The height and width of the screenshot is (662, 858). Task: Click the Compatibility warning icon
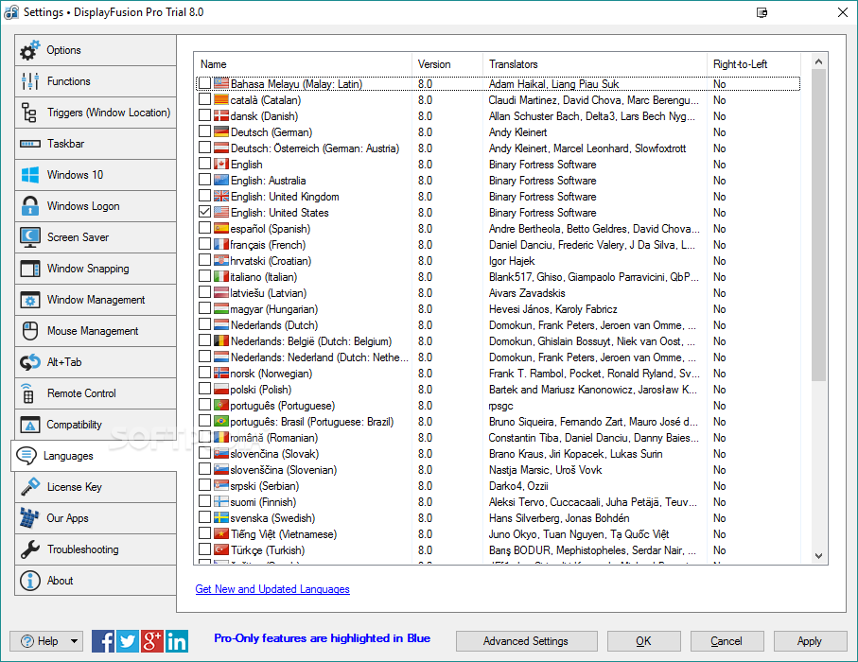[x=29, y=425]
